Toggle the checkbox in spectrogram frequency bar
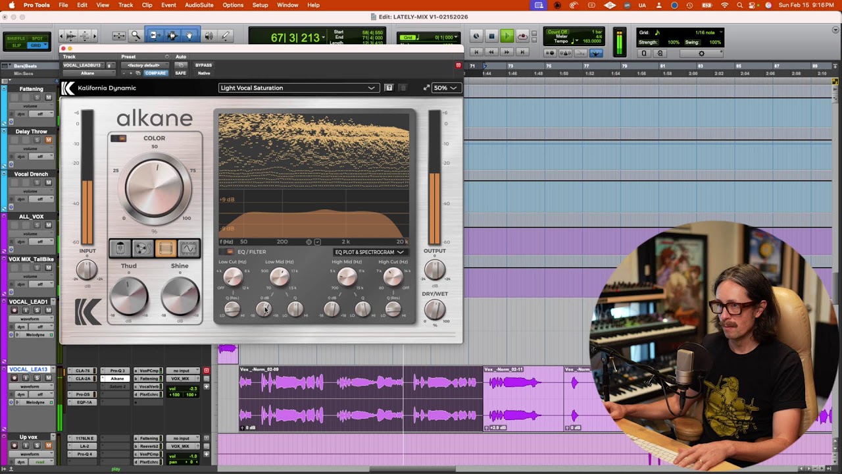This screenshot has width=842, height=474. click(x=317, y=242)
